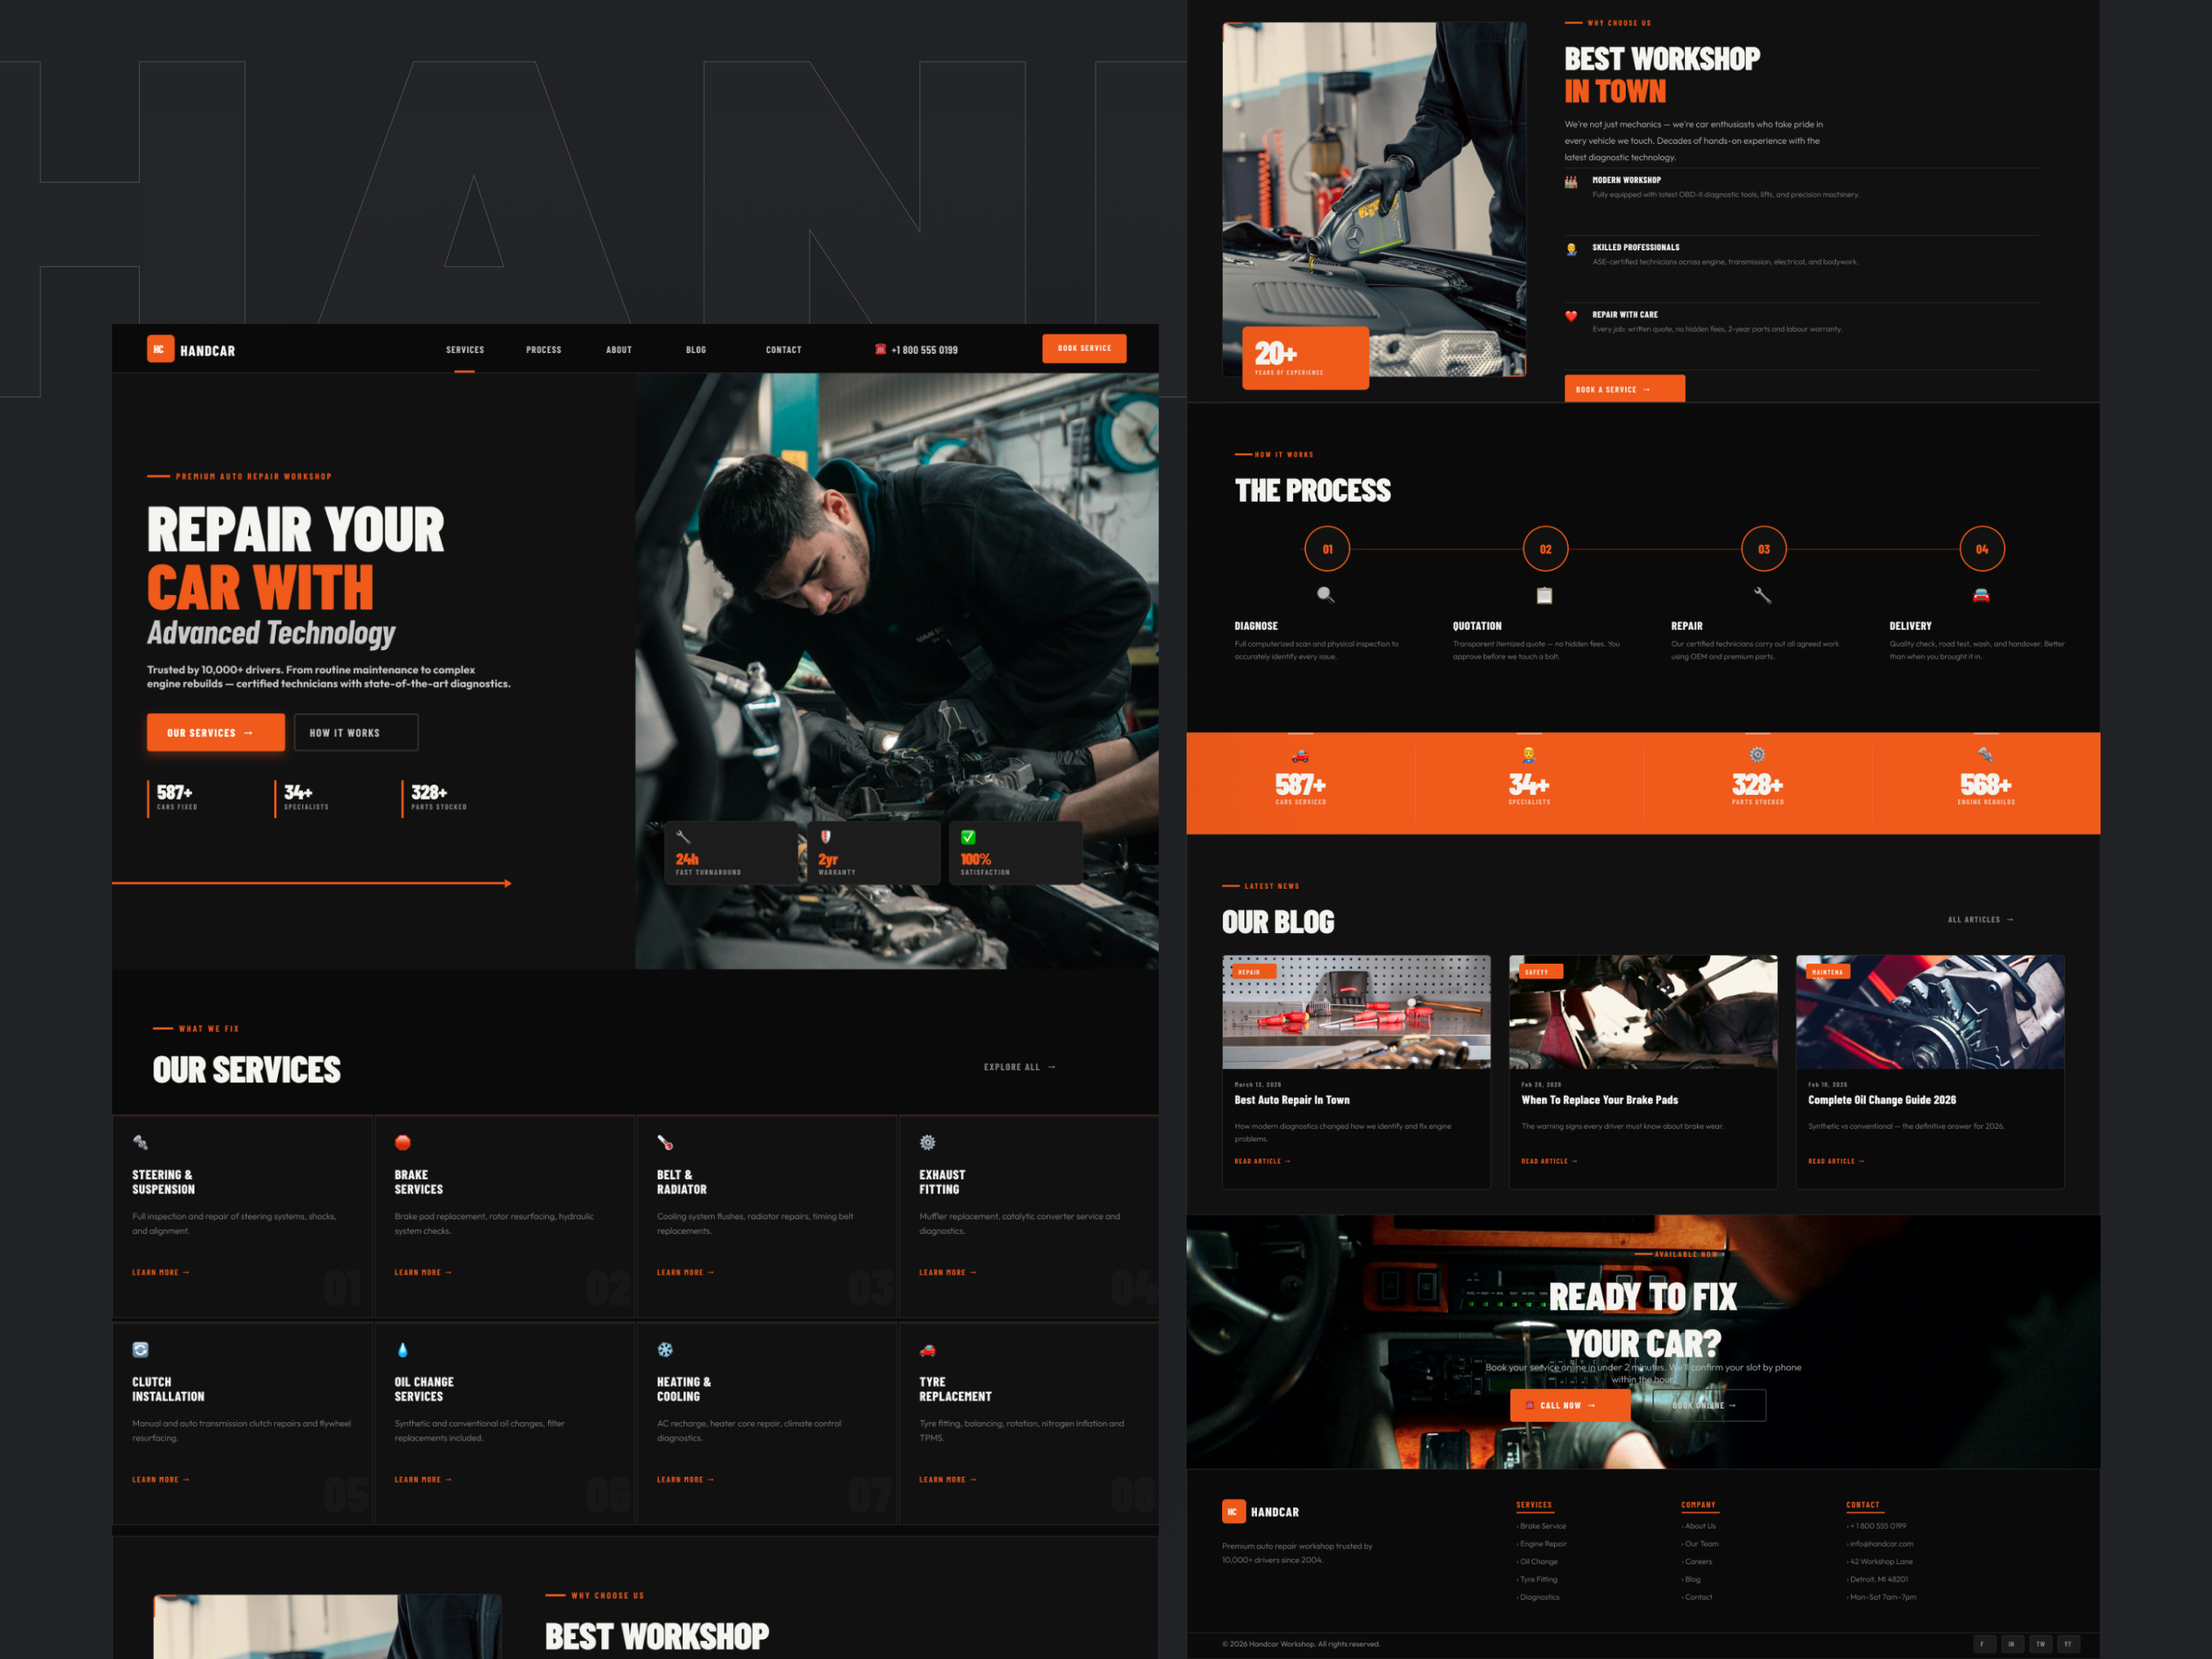Select the droplet icon on Oil Change Services
The width and height of the screenshot is (2212, 1659).
pos(403,1349)
